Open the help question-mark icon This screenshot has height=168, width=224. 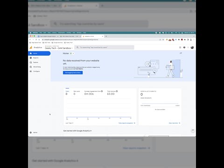(x=184, y=48)
